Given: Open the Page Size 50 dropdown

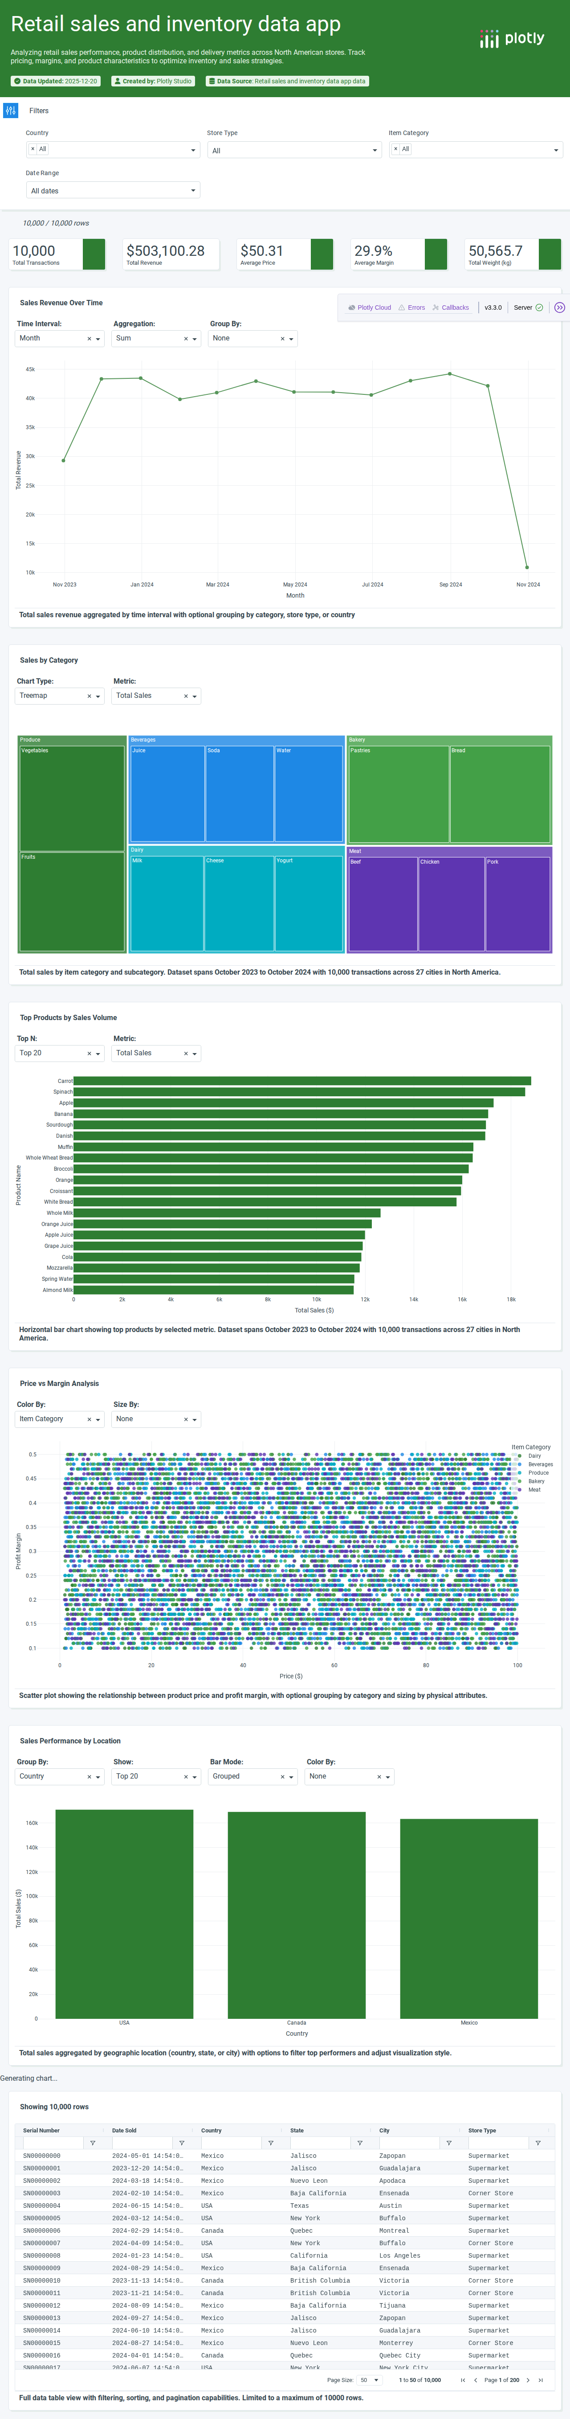Looking at the screenshot, I should pos(369,2380).
